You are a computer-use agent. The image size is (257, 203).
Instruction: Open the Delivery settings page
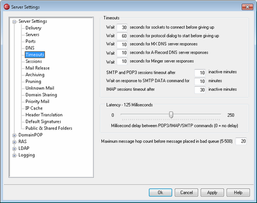click(x=33, y=28)
